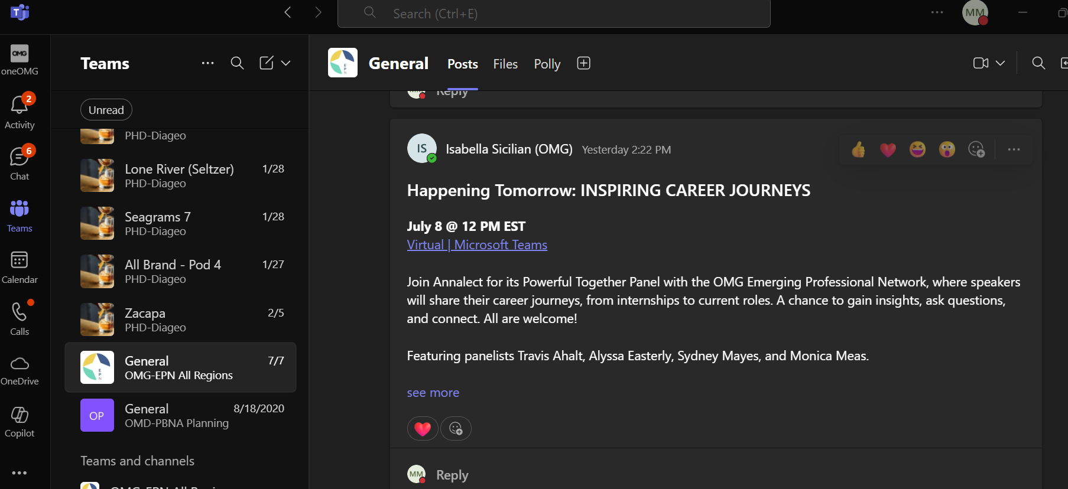Click the General channel title
The image size is (1068, 489).
coord(398,63)
